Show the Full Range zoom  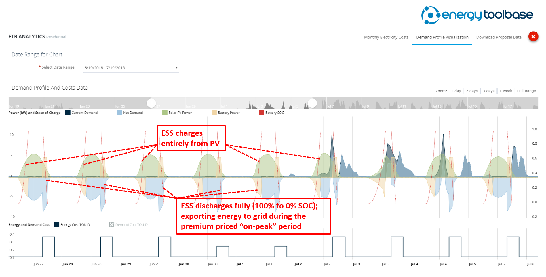pyautogui.click(x=526, y=91)
